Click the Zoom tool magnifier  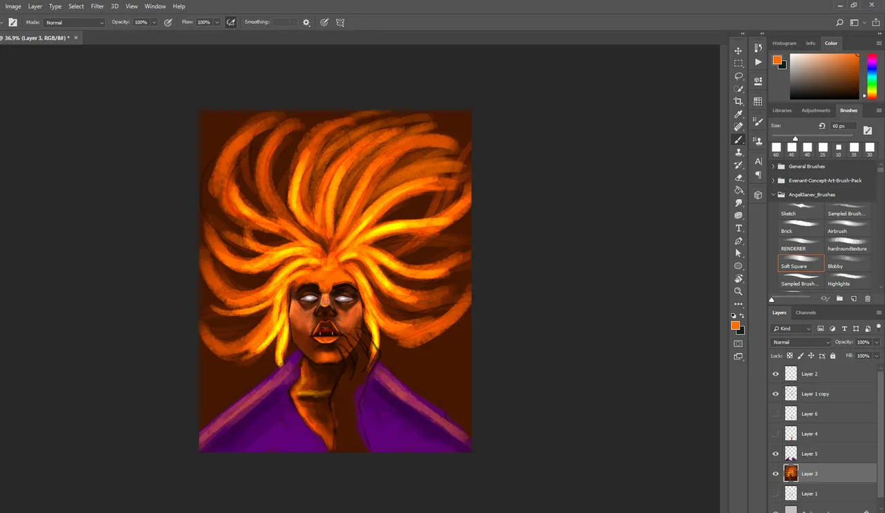[738, 291]
